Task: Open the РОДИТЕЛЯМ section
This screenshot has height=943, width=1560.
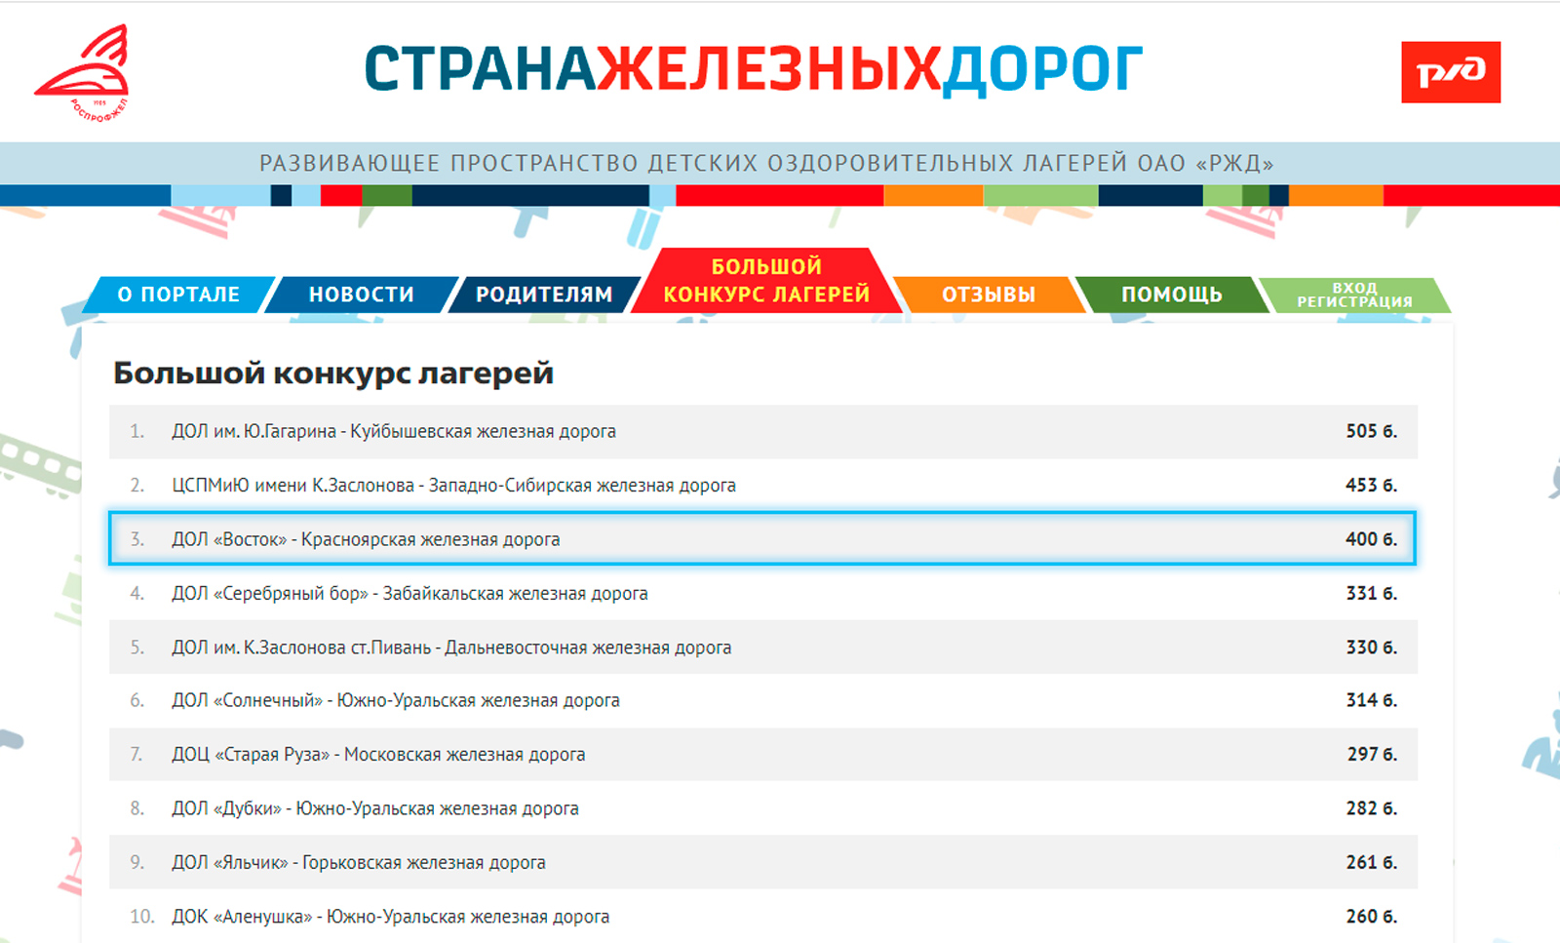Action: 543,294
